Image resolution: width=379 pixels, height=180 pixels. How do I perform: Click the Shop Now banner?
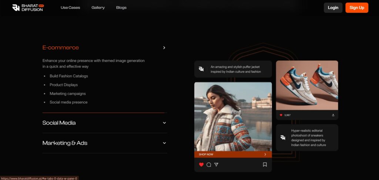233,155
